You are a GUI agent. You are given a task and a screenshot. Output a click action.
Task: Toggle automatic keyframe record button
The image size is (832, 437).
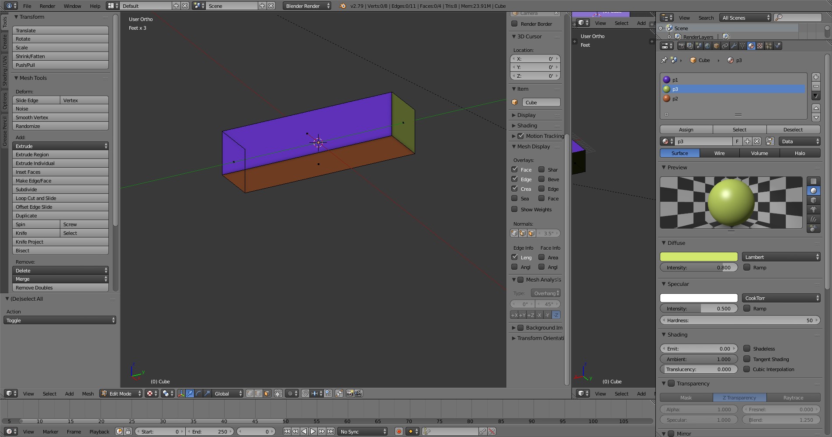[x=399, y=431]
